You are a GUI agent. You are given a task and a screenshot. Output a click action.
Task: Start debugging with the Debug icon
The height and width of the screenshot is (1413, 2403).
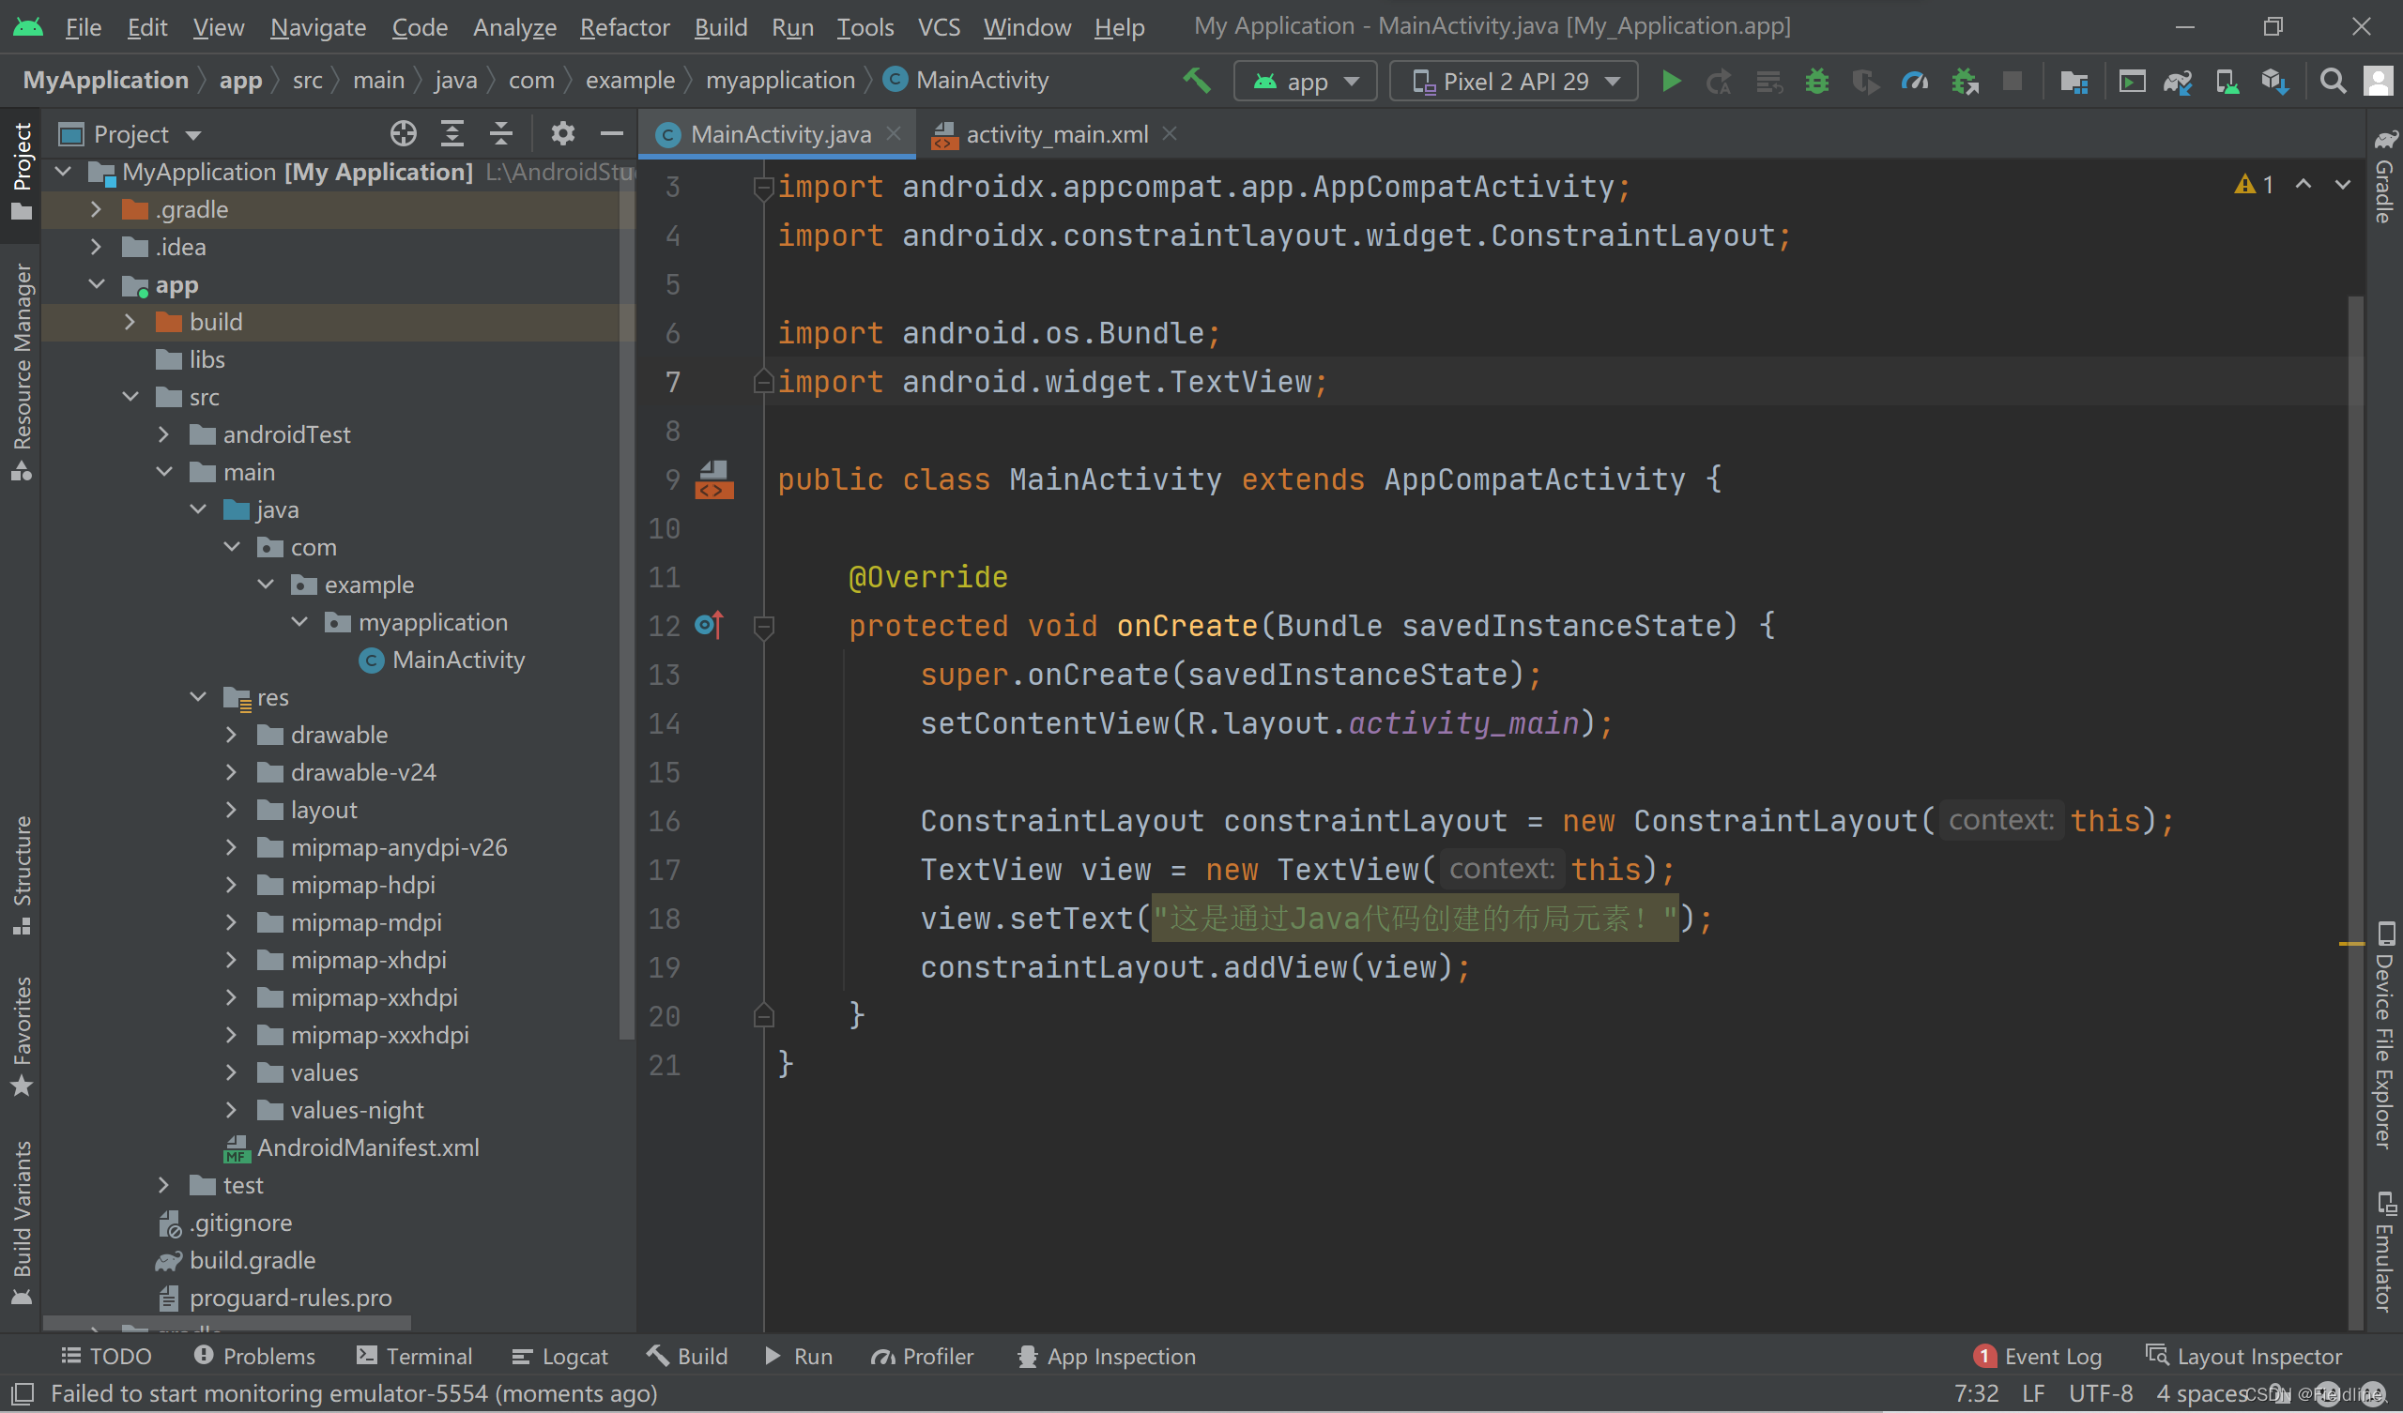coord(1815,80)
